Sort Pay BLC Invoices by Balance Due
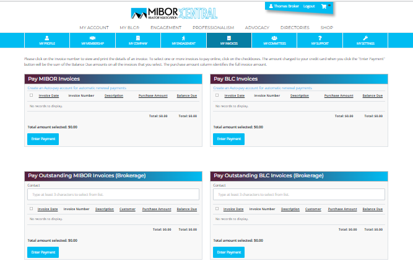Viewport: 413px width, 274px height. (x=372, y=95)
